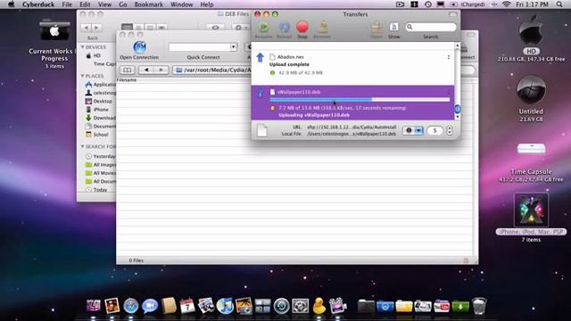The height and width of the screenshot is (321, 571).
Task: Switch Finder to column view
Action: [150, 28]
